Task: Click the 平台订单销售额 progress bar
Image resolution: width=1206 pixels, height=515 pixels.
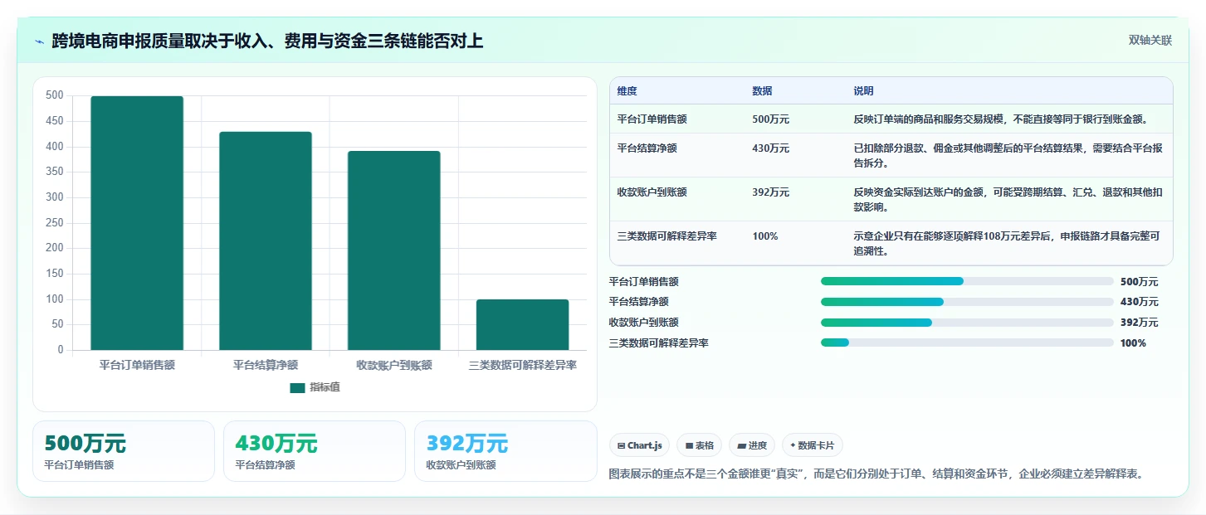Action: coord(967,281)
